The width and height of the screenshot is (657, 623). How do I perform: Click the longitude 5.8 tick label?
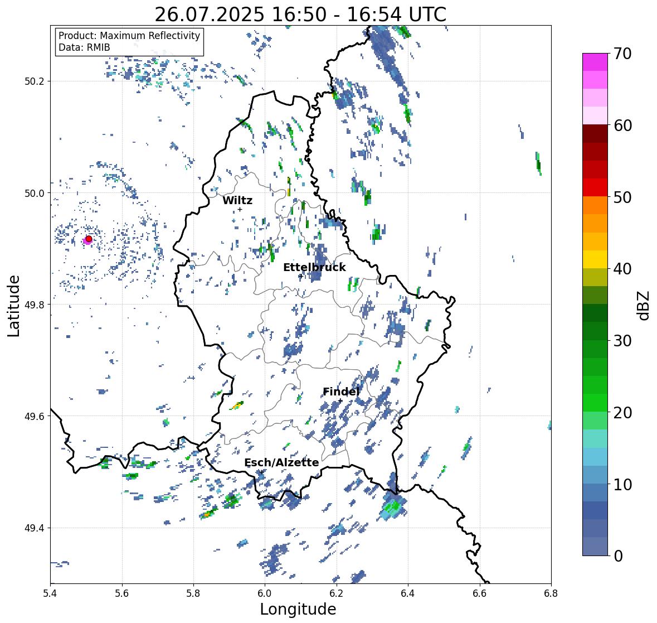point(193,593)
